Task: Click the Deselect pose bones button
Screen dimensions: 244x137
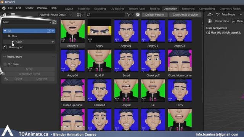Action: coord(42,79)
